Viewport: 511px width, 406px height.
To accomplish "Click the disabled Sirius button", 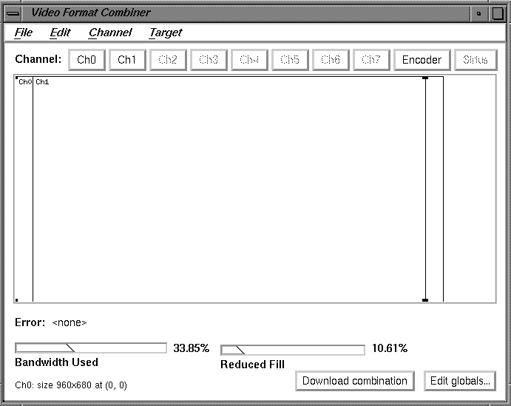I will 476,60.
